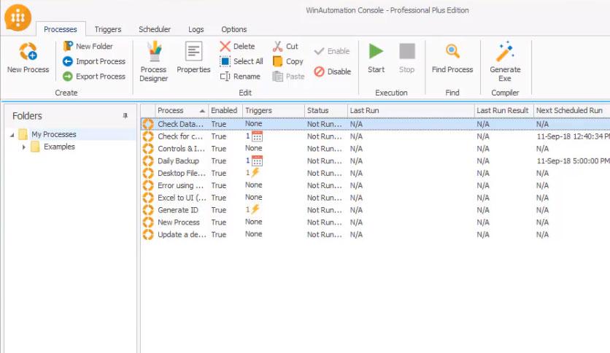Open the Options tab
The image size is (610, 353).
[233, 29]
